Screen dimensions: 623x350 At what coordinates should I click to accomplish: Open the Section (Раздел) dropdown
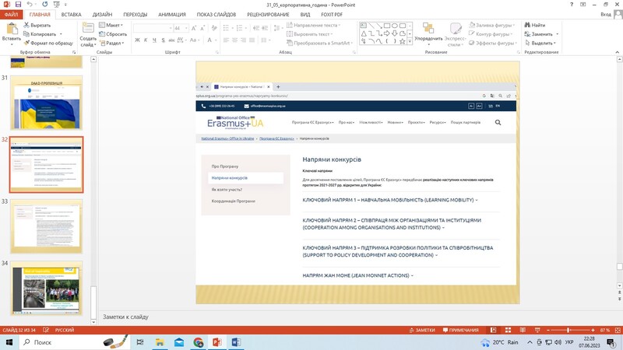click(x=114, y=44)
